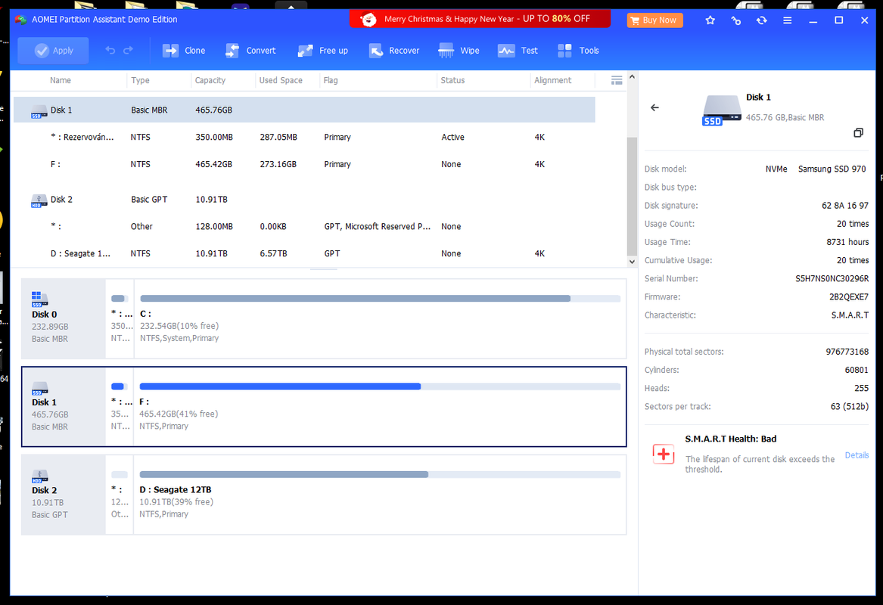Open the Clone menu
The image size is (883, 605).
[184, 51]
